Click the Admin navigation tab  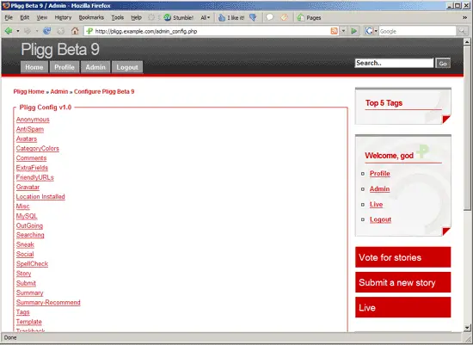[x=95, y=67]
